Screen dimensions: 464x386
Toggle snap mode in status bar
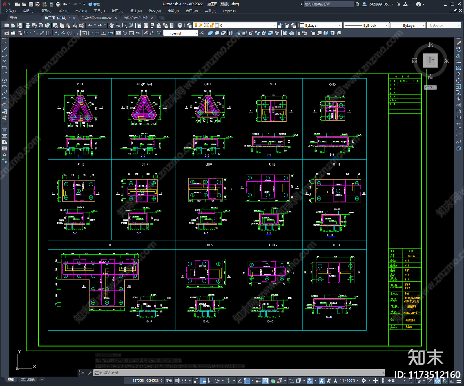point(184,380)
